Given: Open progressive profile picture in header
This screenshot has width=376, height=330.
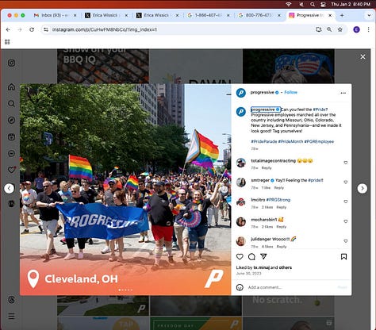Looking at the screenshot, I should pos(241,93).
